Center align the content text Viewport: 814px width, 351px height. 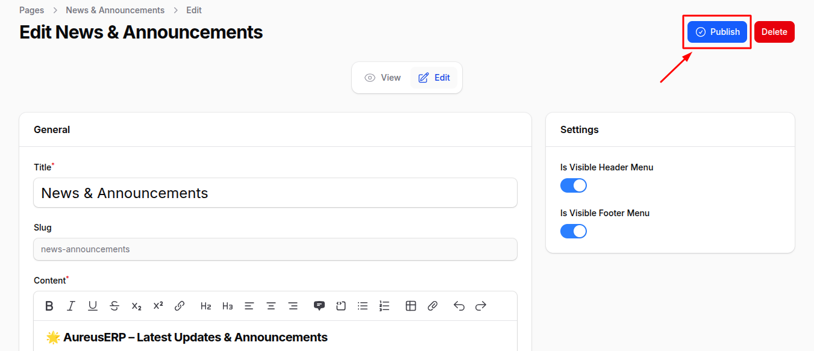tap(271, 306)
